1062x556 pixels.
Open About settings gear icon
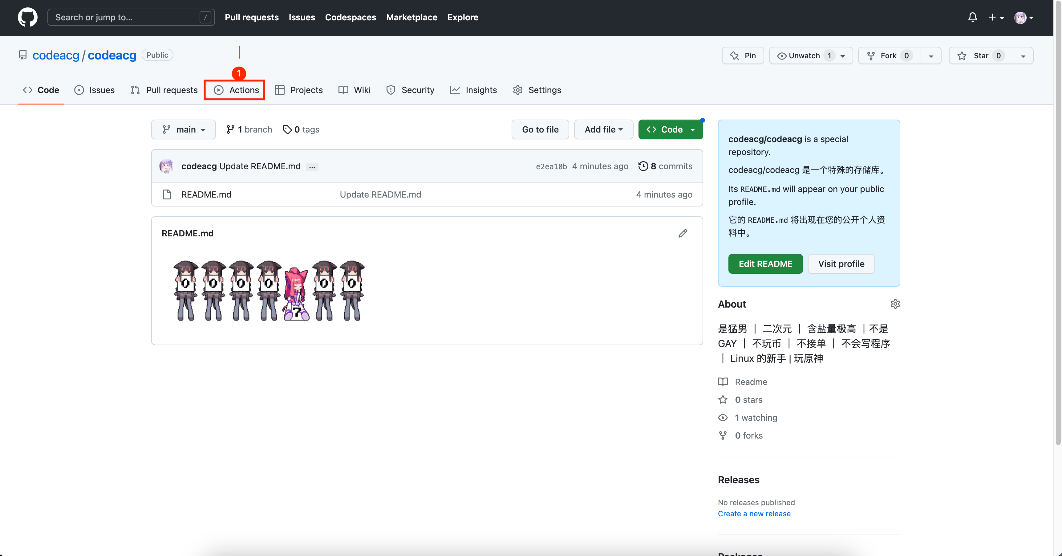[x=895, y=304]
